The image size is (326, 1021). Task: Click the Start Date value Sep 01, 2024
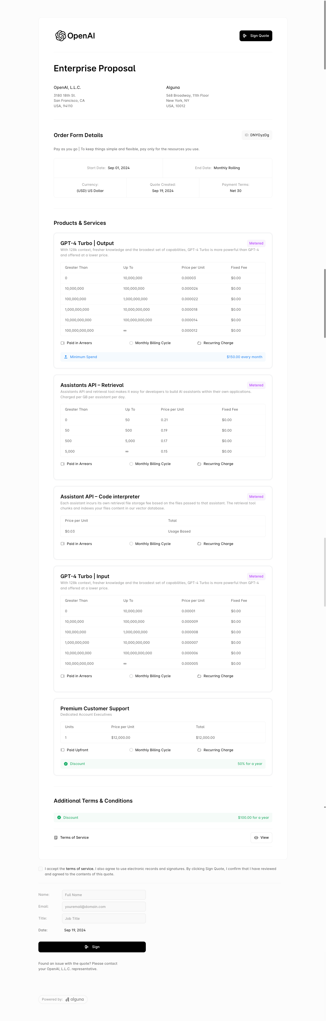[x=118, y=168]
